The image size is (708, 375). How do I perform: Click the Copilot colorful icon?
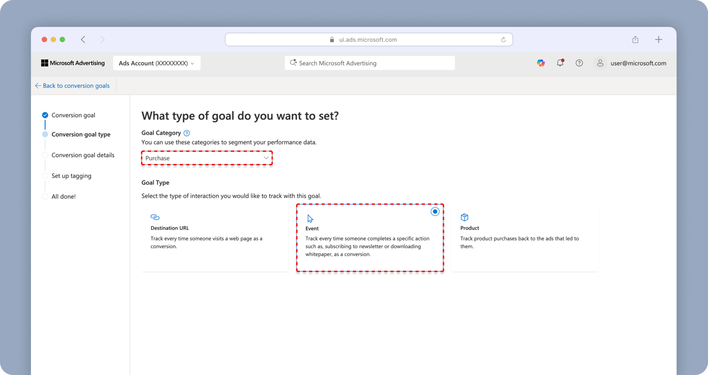pos(541,63)
